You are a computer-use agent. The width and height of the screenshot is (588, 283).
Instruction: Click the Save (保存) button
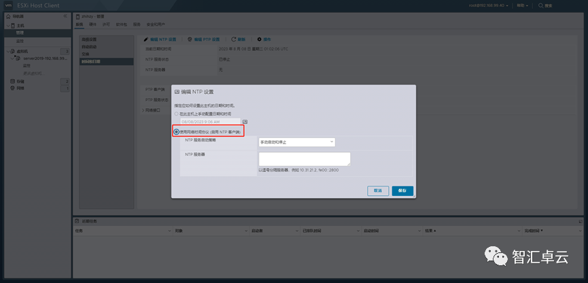(402, 190)
